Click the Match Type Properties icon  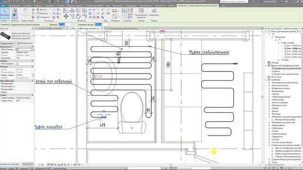coord(33,17)
